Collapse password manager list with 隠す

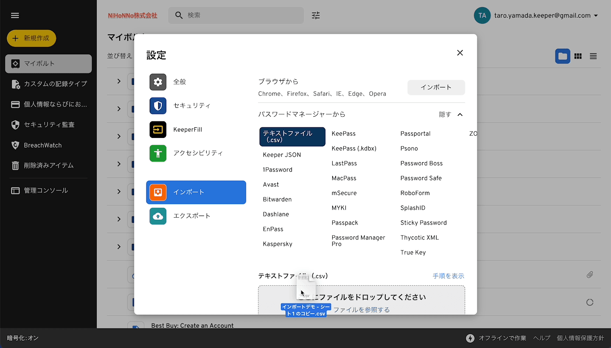451,115
